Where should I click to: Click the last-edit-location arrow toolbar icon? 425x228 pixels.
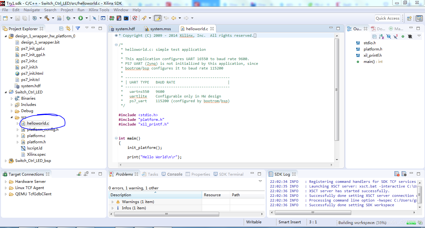click(166, 18)
